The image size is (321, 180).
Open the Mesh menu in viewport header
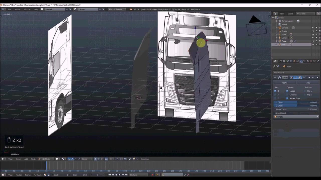click(x=33, y=159)
